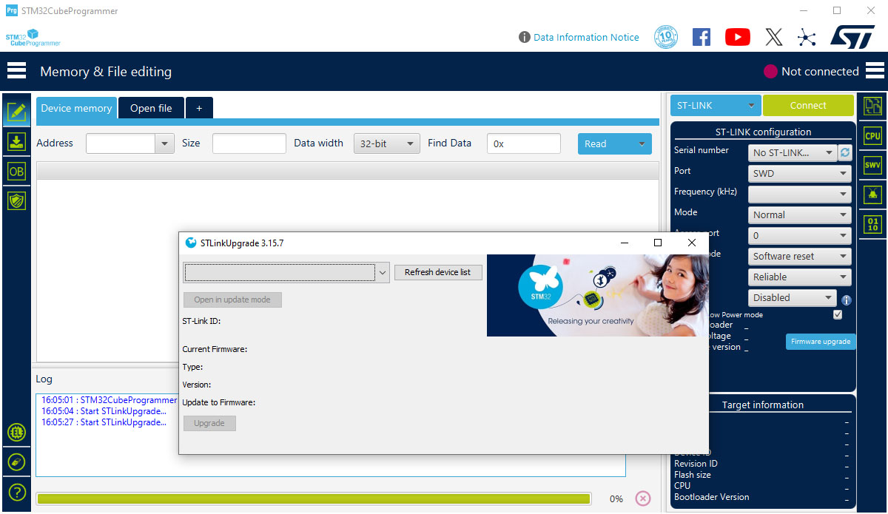
Task: Open the ST-LINK interface dropdown
Action: [716, 105]
